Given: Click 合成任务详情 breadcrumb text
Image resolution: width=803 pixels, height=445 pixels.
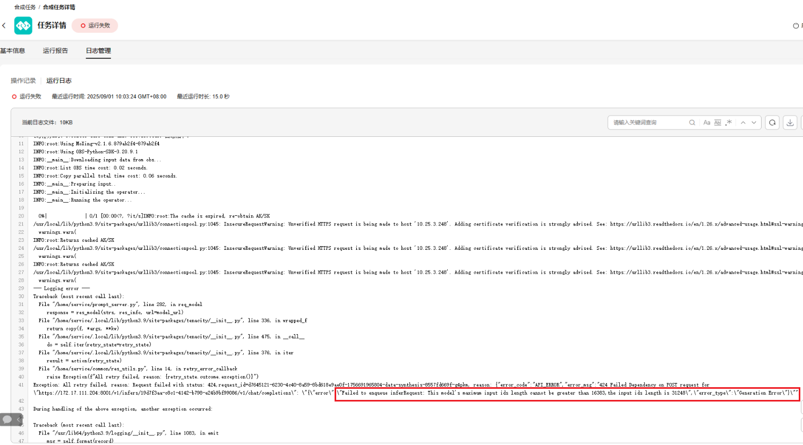Looking at the screenshot, I should pyautogui.click(x=59, y=7).
